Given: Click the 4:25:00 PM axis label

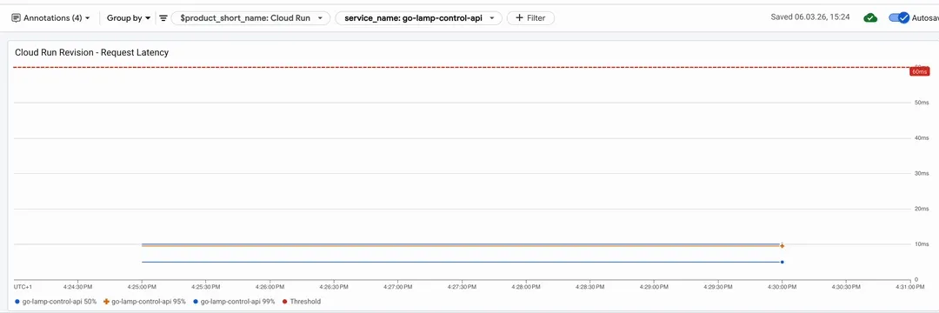Looking at the screenshot, I should [x=142, y=287].
